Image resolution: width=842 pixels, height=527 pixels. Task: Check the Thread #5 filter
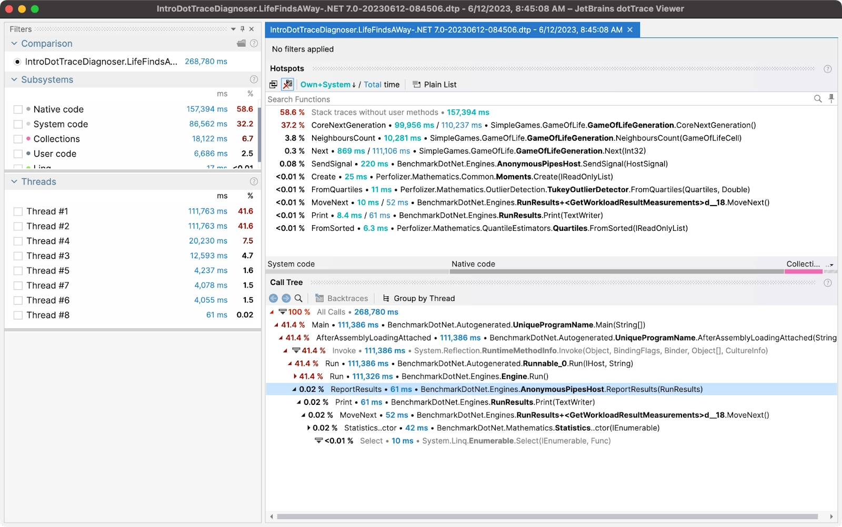coord(18,270)
